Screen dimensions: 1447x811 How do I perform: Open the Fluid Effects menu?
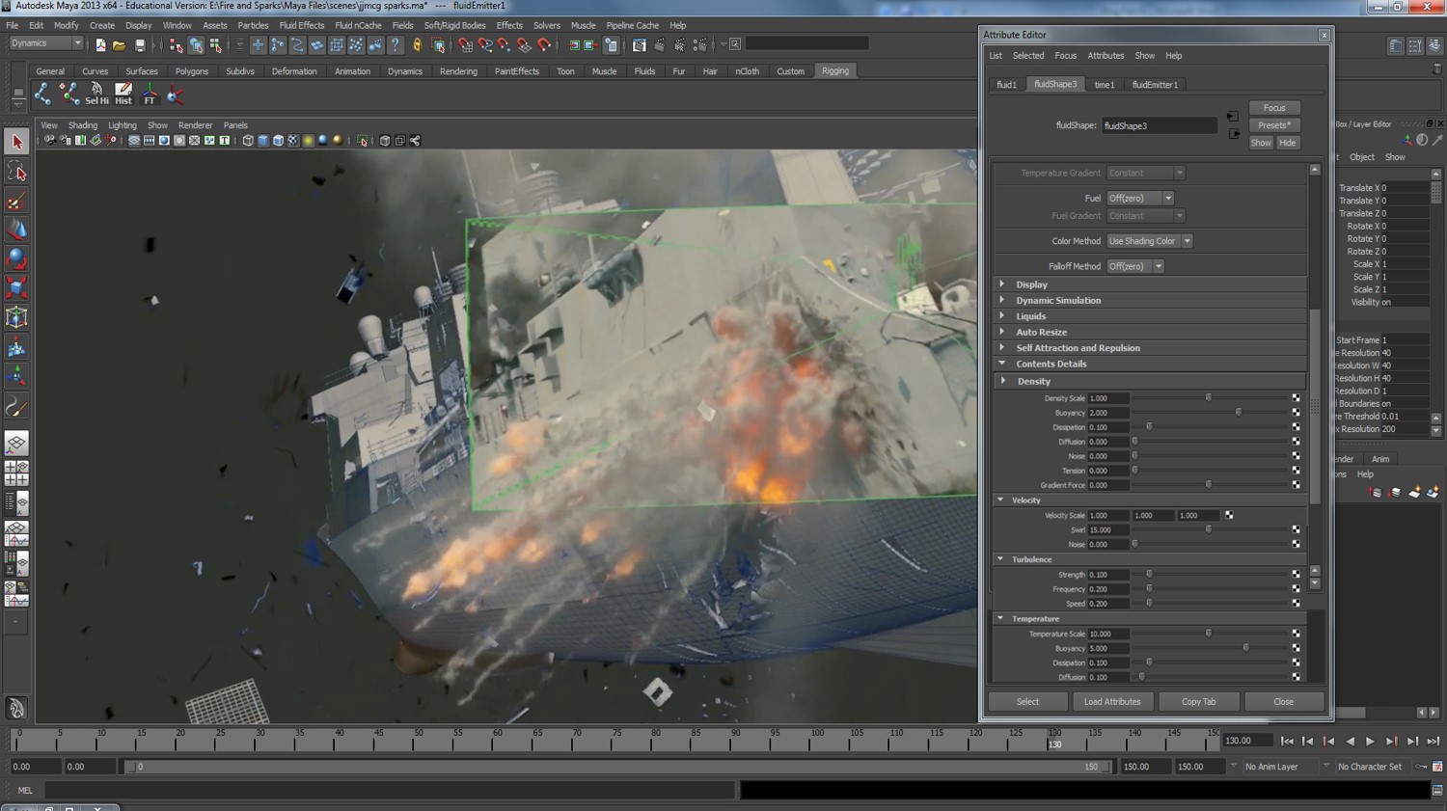tap(302, 25)
